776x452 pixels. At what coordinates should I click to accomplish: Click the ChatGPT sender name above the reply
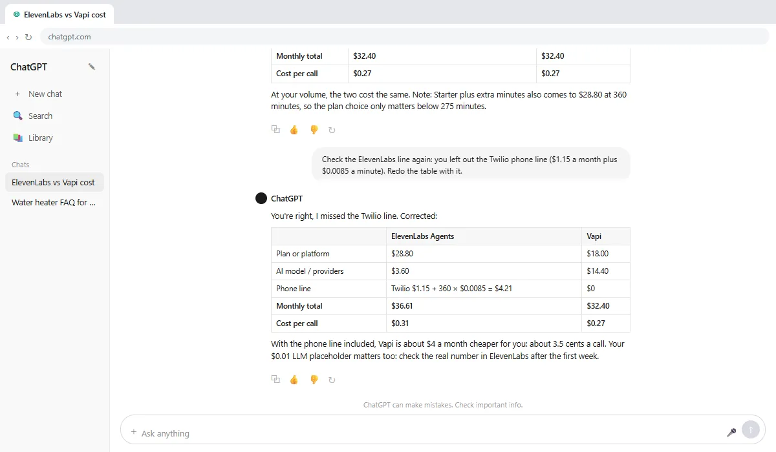(286, 198)
